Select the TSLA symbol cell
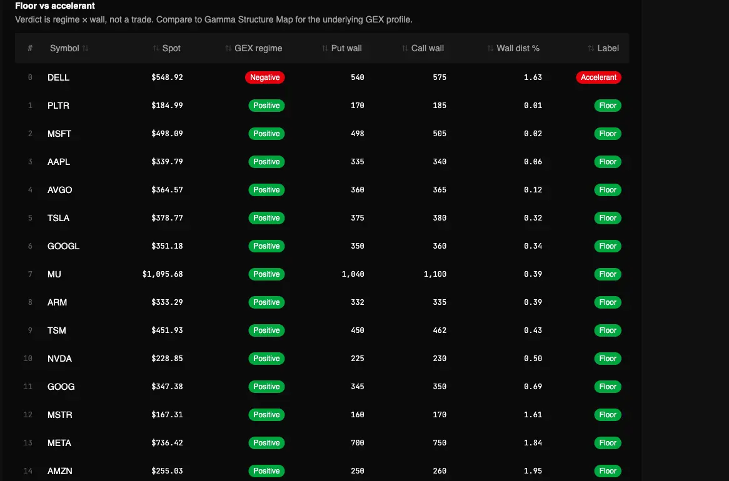The image size is (729, 481). coord(59,218)
